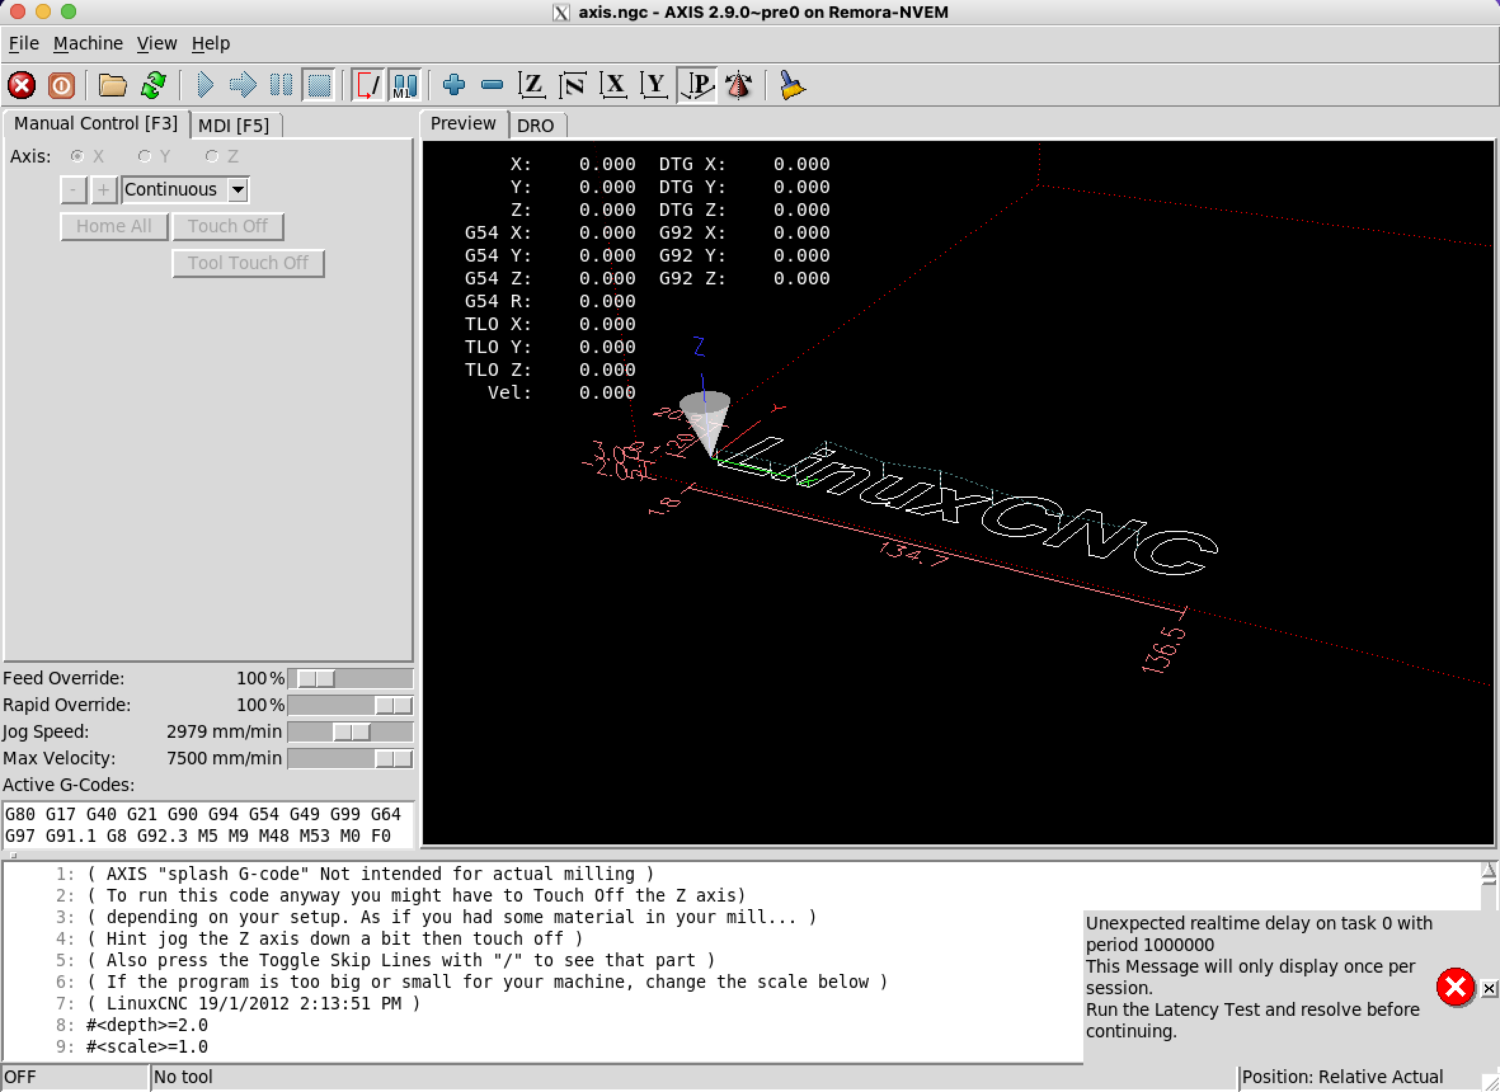Toggle skip lines with slash icon
This screenshot has height=1092, width=1500.
click(368, 85)
